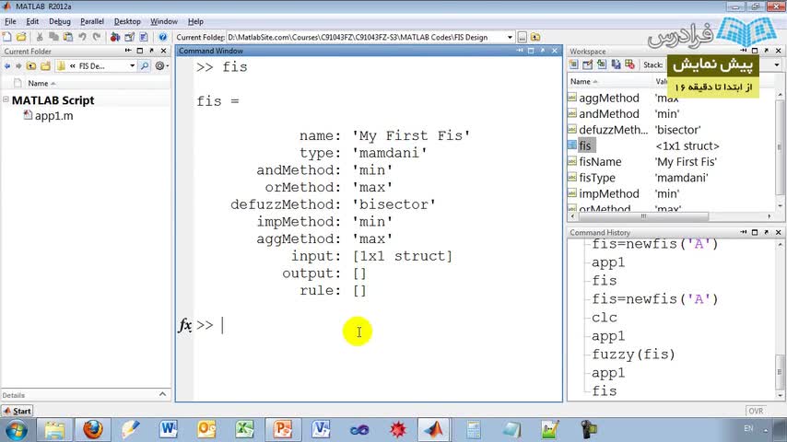Cut selection using scissors icon
The width and height of the screenshot is (787, 442).
40,37
